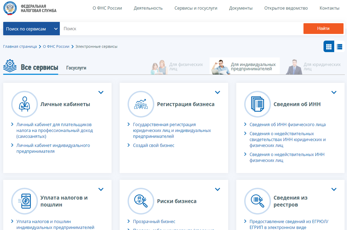
Task: Click the Сведения об ИНН card heading
Action: [x=297, y=104]
